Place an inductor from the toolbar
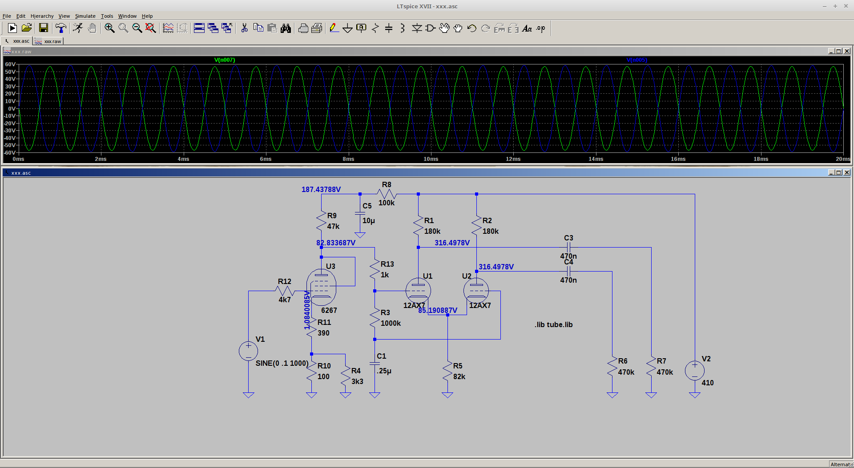Image resolution: width=854 pixels, height=468 pixels. (x=403, y=28)
